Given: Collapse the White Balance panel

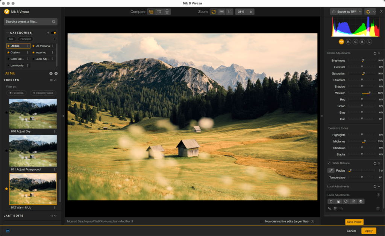Looking at the screenshot, I should pos(379,163).
